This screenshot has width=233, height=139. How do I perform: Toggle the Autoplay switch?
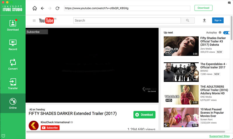(226, 33)
